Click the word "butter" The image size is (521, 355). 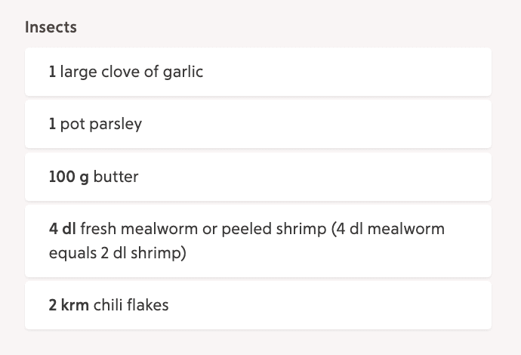click(x=116, y=177)
